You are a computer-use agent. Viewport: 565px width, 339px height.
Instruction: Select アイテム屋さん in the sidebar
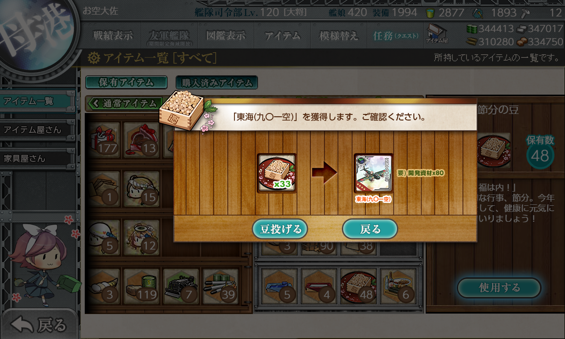(x=38, y=130)
